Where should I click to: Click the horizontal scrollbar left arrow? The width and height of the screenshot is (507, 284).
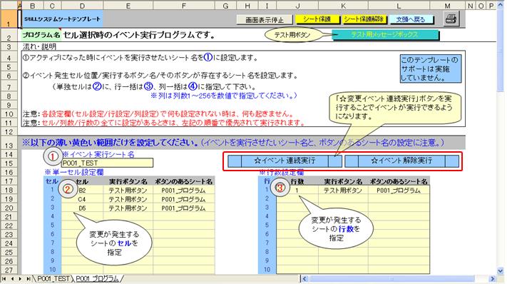click(304, 278)
